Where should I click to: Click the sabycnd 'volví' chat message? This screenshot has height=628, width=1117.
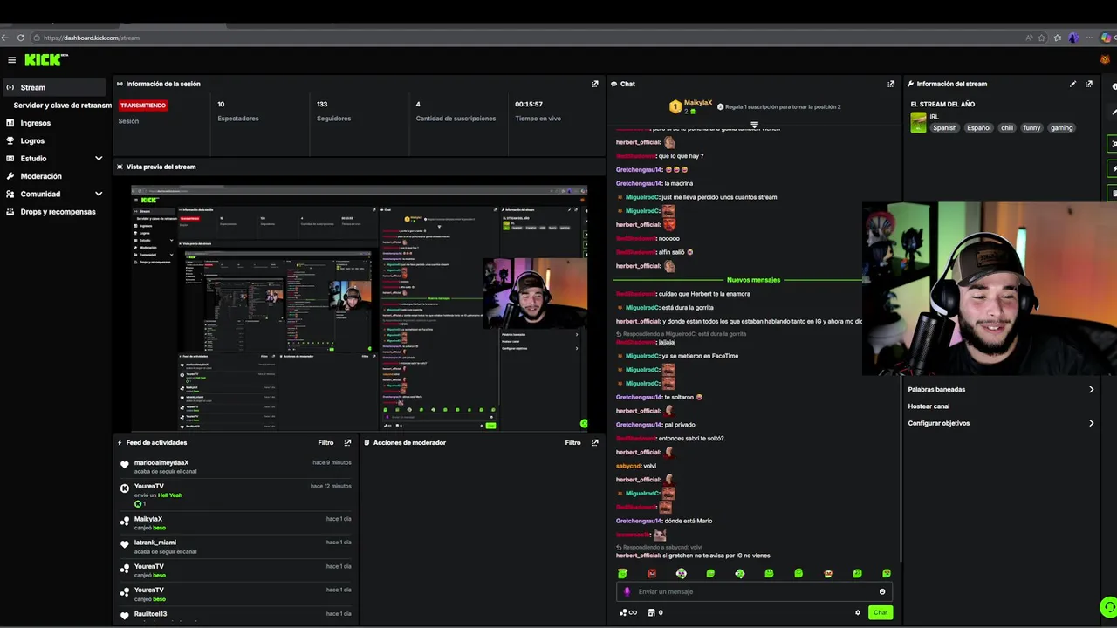[x=636, y=466]
